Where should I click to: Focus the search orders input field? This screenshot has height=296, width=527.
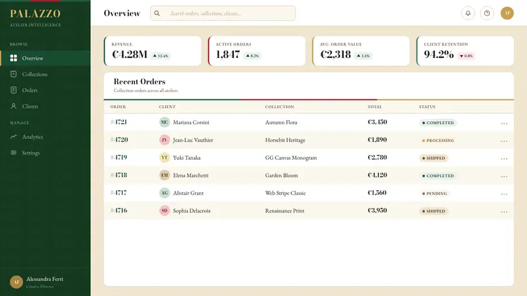(223, 13)
